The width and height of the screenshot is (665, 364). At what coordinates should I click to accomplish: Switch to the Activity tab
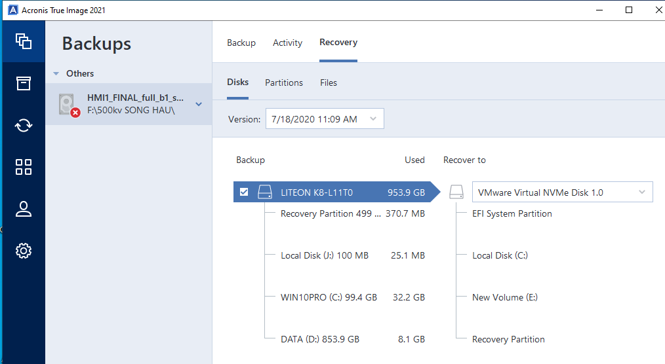287,43
